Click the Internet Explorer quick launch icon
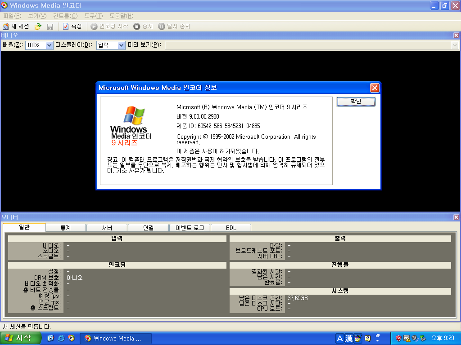 (61, 338)
